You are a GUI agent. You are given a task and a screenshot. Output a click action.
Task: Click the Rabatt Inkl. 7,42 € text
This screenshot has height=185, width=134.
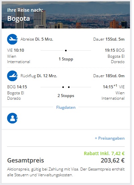(x=104, y=153)
